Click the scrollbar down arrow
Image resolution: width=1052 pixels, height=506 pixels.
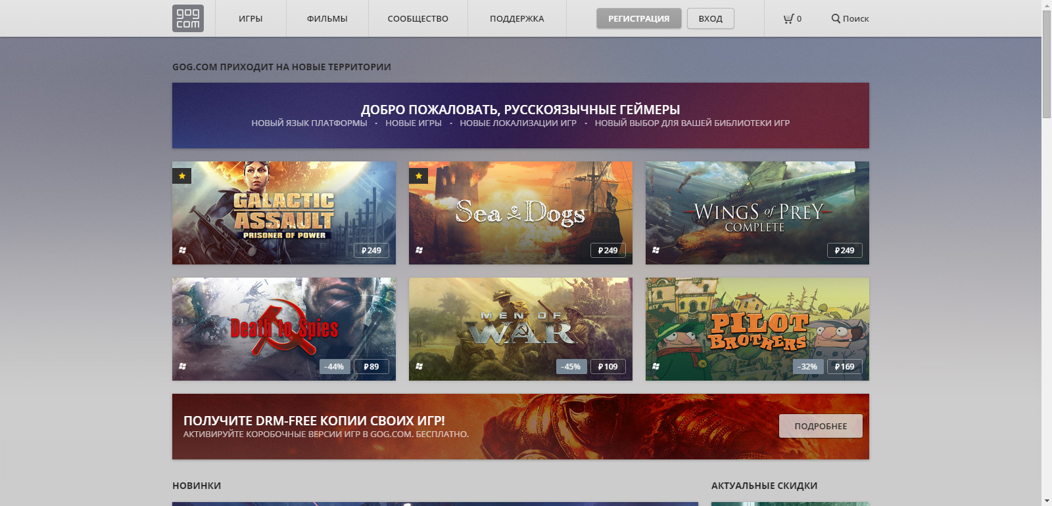click(1047, 501)
